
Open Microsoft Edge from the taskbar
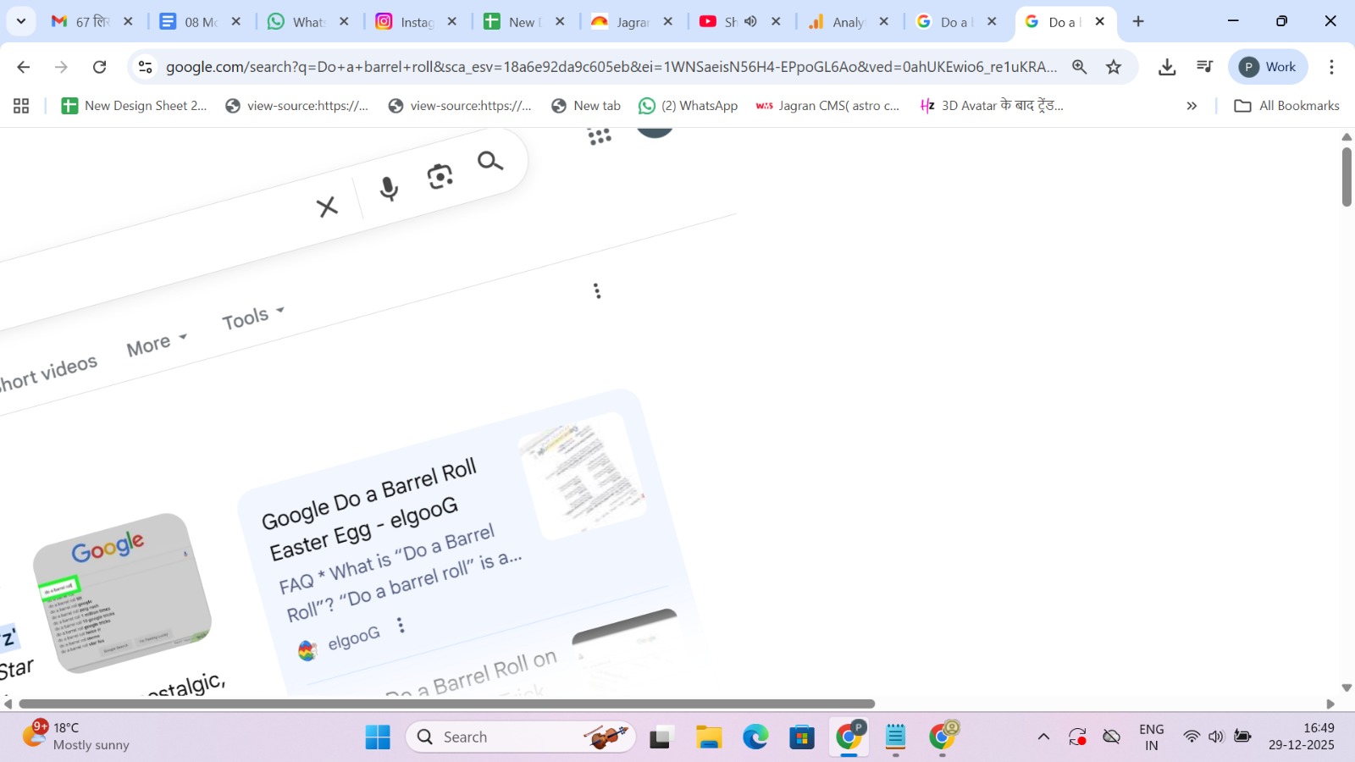[x=755, y=737]
